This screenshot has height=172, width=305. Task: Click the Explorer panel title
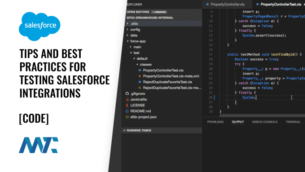tap(135, 4)
